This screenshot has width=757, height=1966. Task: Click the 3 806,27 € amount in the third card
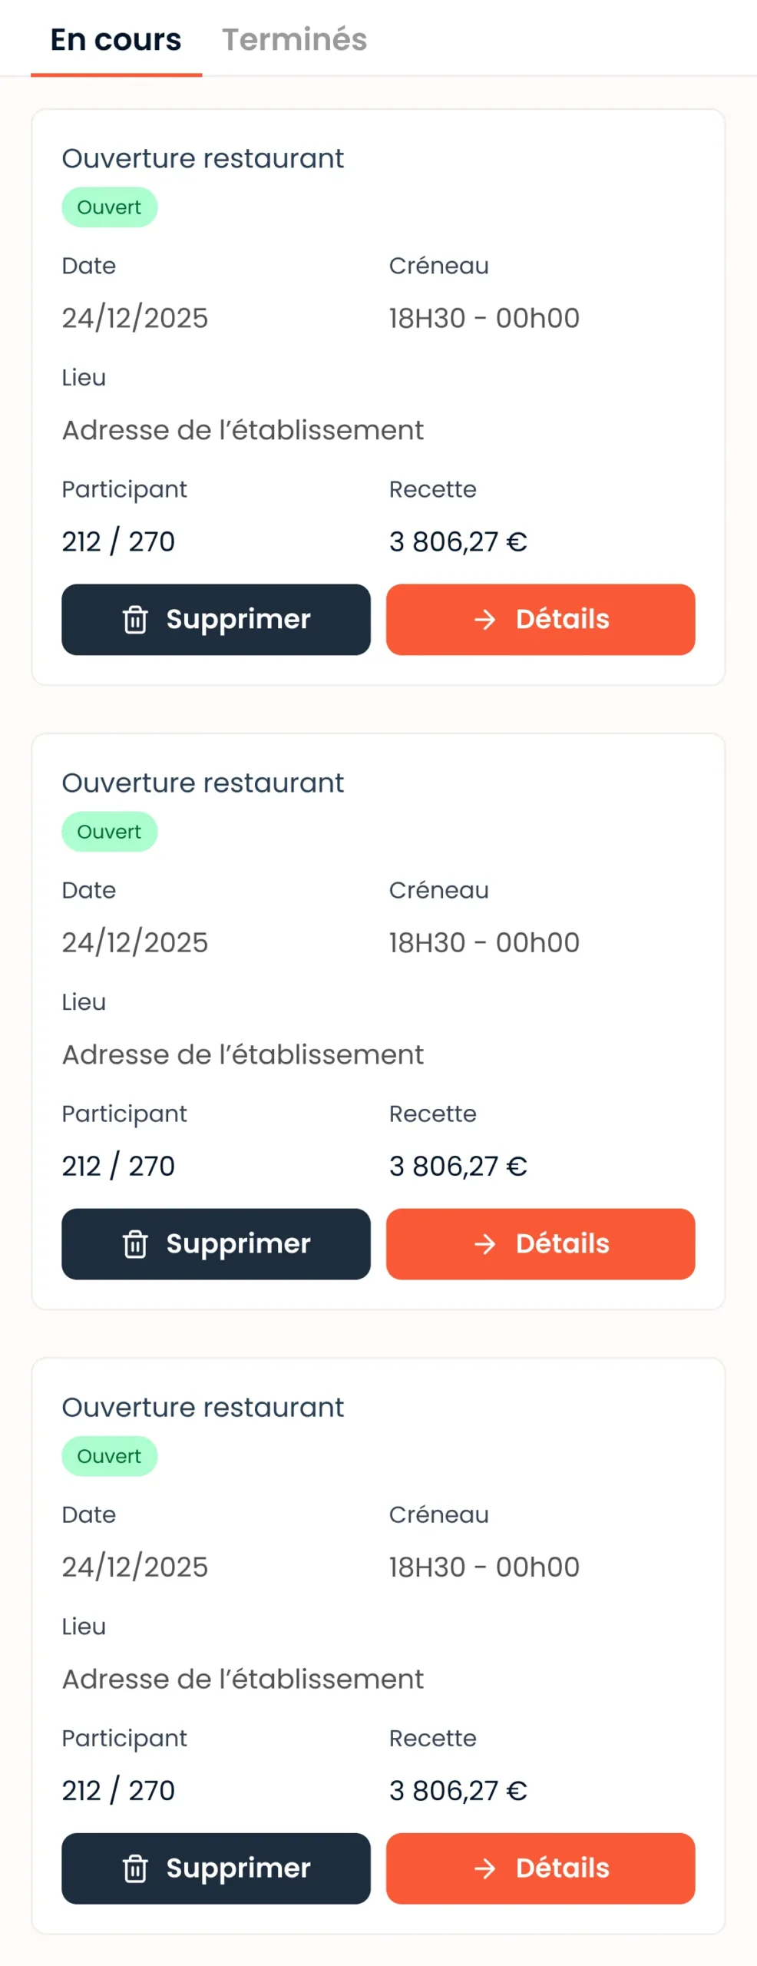coord(458,1791)
